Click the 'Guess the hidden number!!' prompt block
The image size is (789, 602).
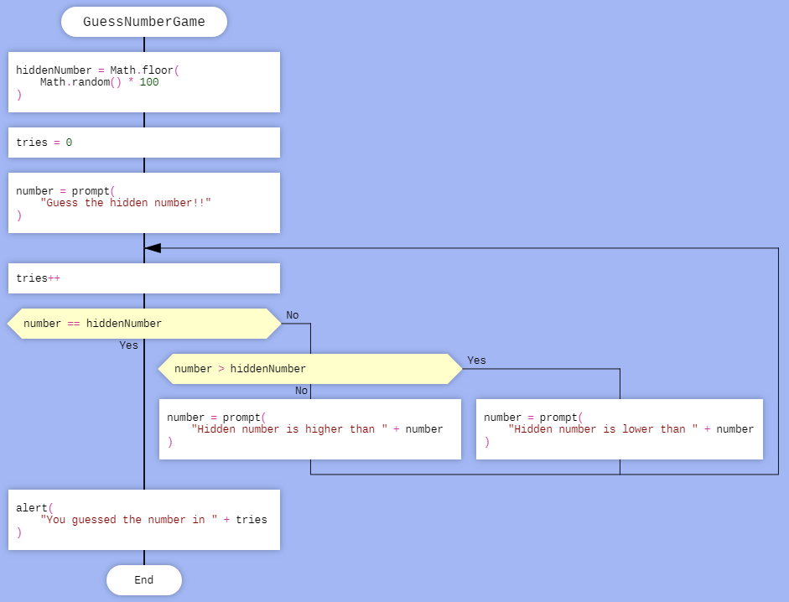143,203
